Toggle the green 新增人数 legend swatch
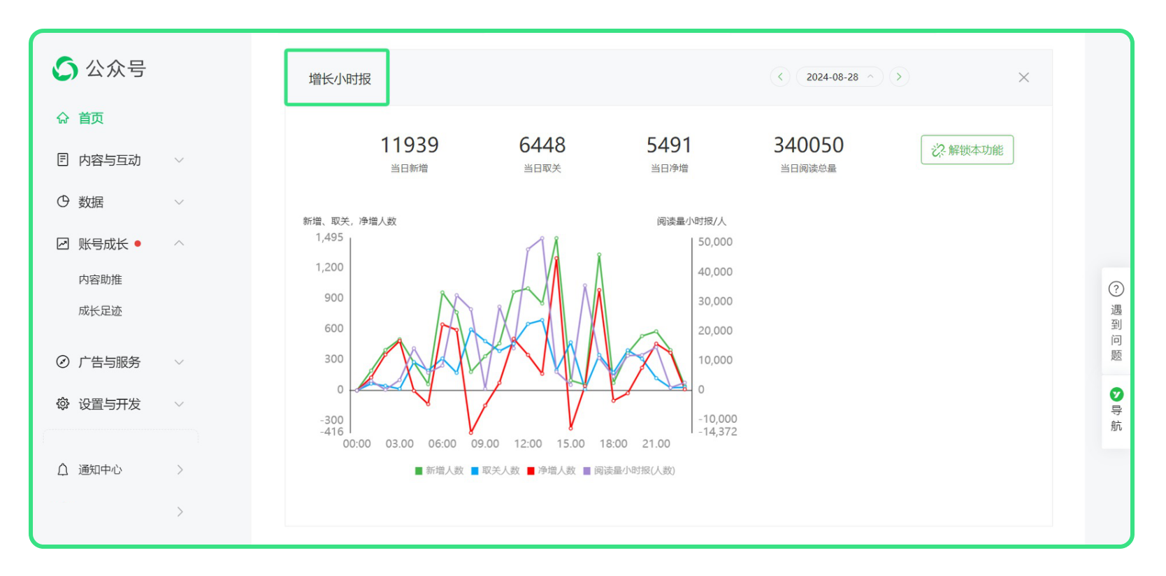 (x=419, y=471)
